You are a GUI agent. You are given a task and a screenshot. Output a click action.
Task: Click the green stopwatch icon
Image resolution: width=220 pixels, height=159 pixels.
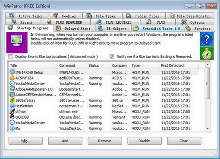(207, 54)
